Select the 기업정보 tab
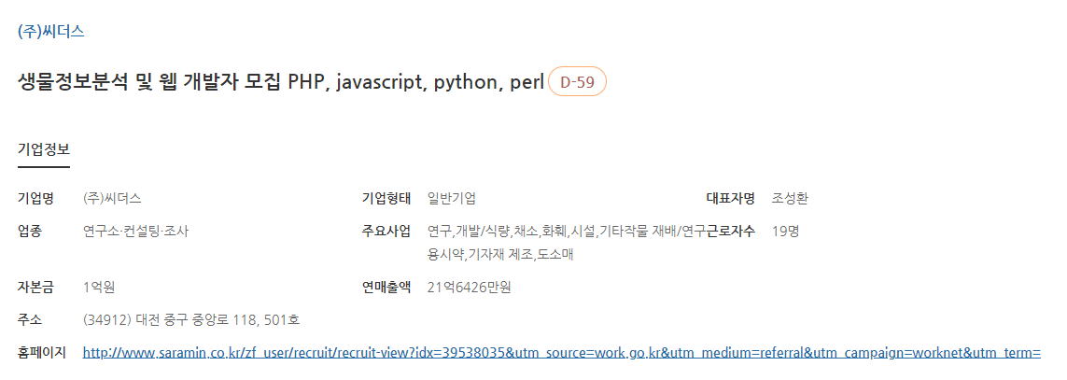1067x380 pixels. pos(44,149)
